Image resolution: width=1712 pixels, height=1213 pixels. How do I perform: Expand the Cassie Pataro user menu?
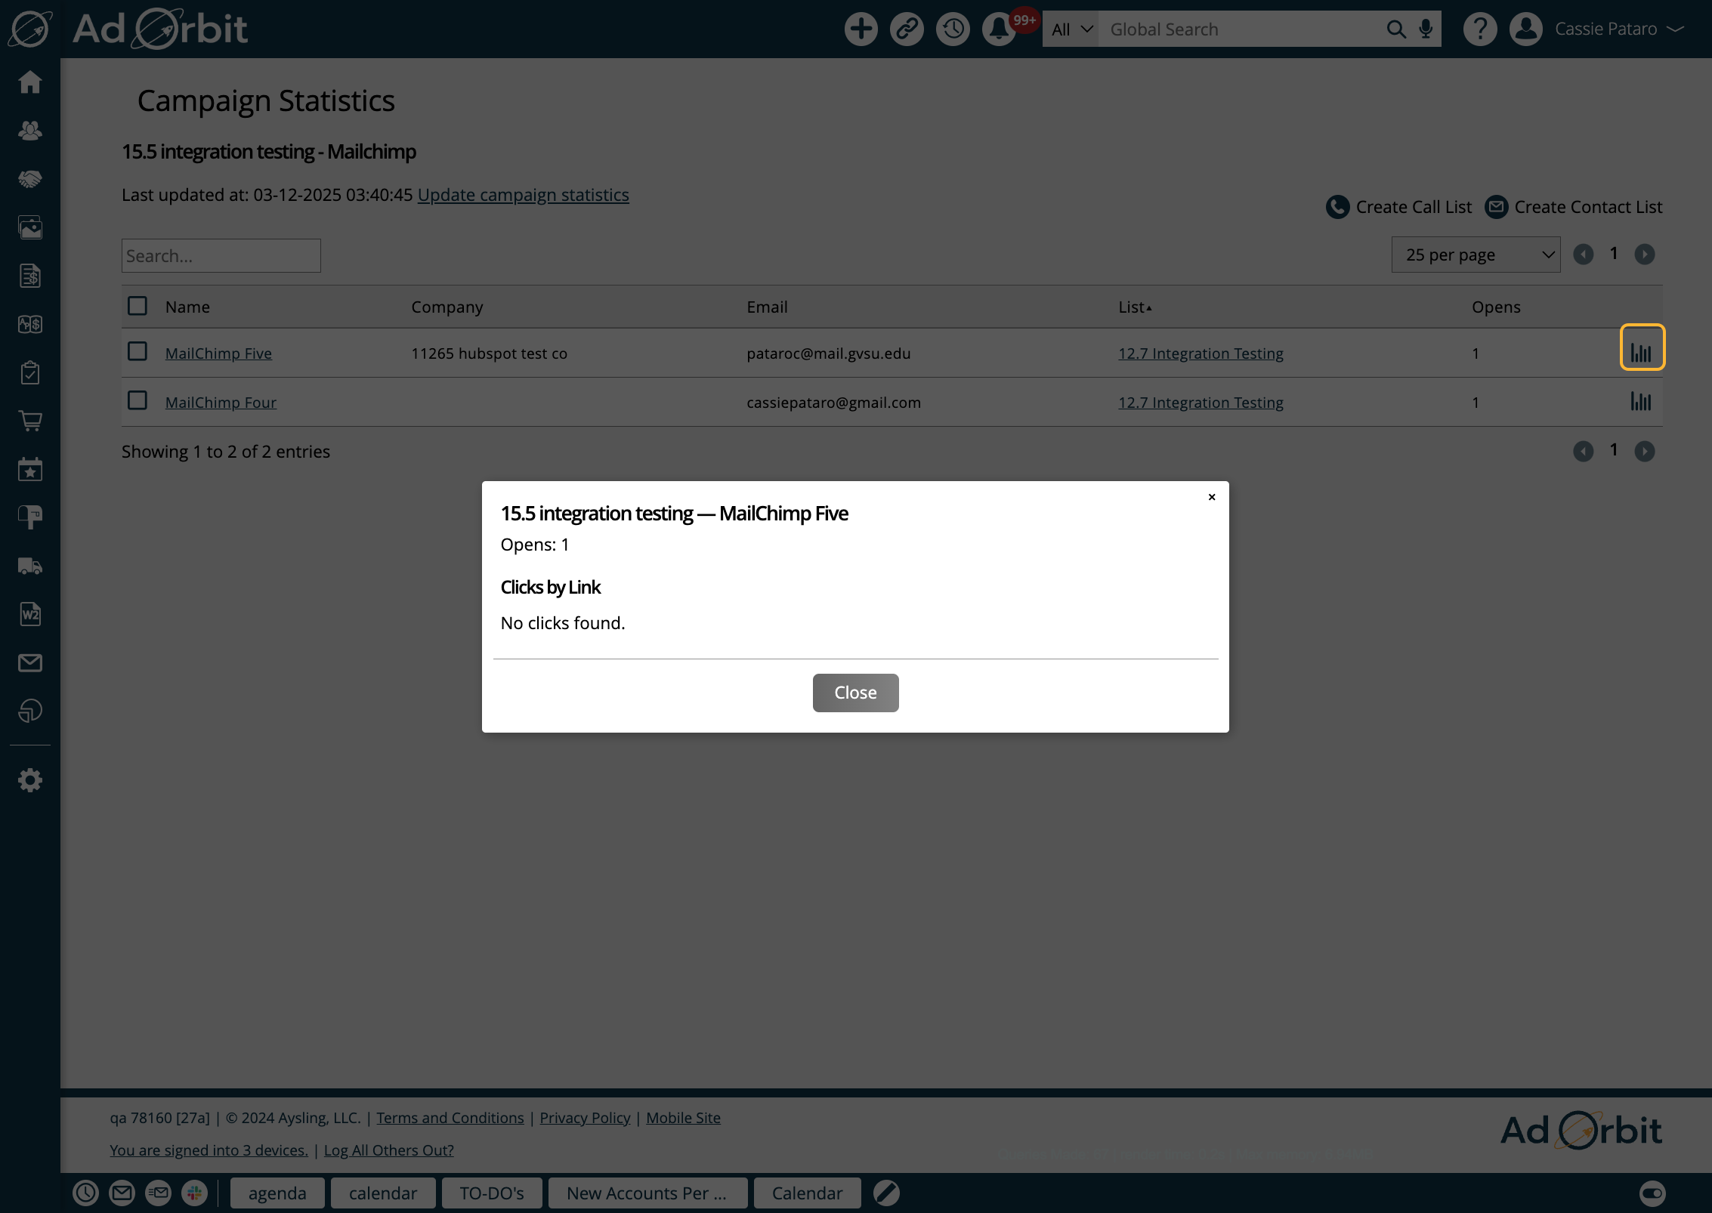coord(1618,29)
